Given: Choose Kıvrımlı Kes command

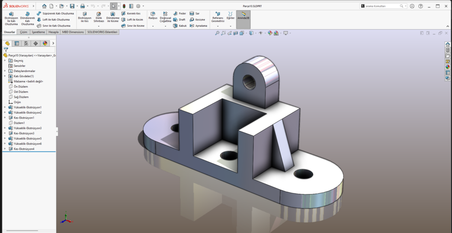Looking at the screenshot, I should (x=131, y=14).
